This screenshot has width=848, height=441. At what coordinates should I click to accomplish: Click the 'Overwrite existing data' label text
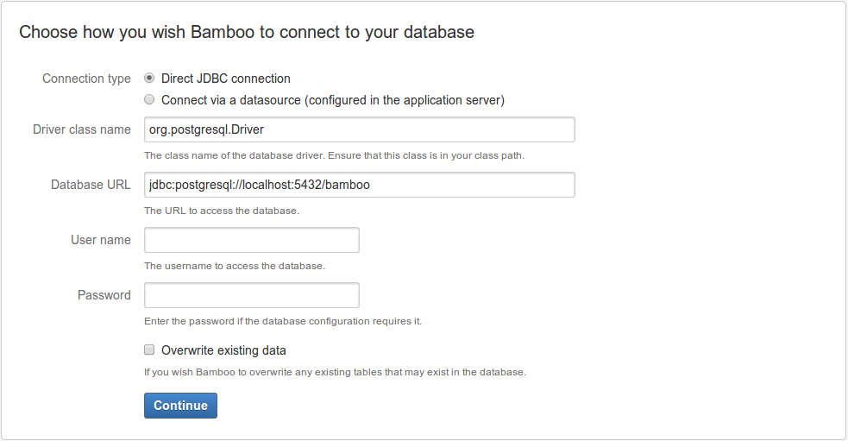click(x=223, y=350)
